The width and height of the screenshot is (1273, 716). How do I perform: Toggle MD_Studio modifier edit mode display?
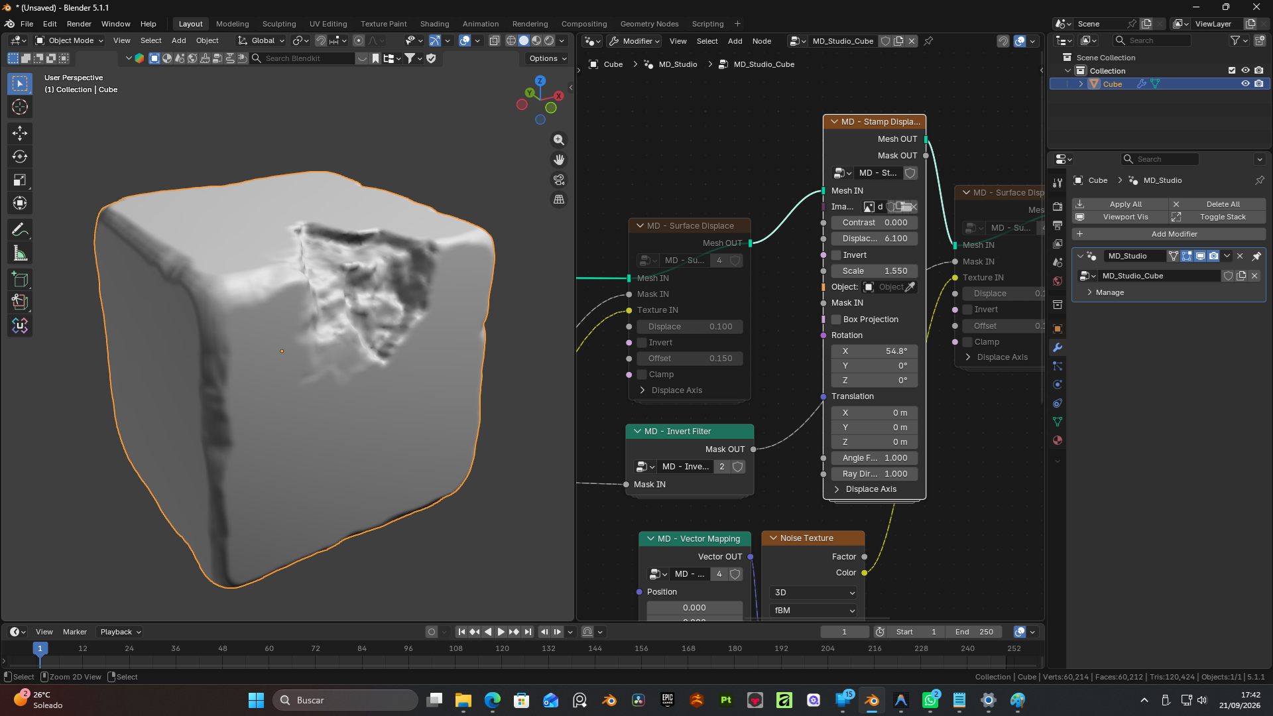[1187, 256]
